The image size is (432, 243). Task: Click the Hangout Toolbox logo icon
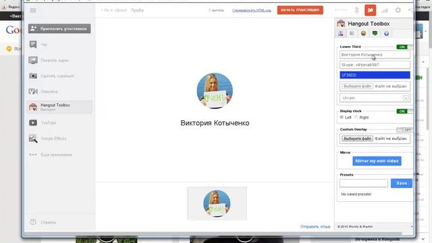coord(341,24)
